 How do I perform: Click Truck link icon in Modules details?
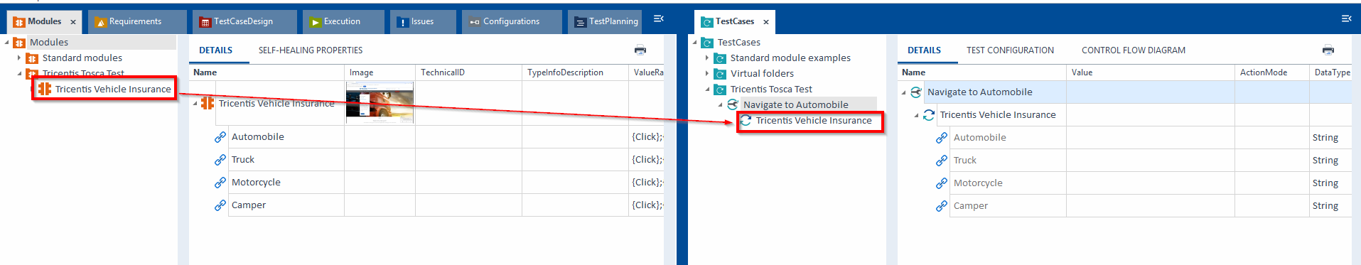tap(220, 160)
